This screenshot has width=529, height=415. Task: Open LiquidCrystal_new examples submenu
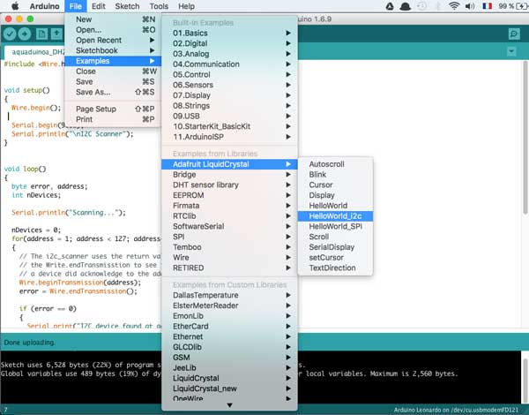[x=229, y=389]
